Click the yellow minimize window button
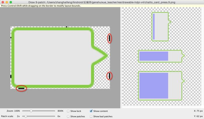This screenshot has height=119, width=204. [x=7, y=2]
